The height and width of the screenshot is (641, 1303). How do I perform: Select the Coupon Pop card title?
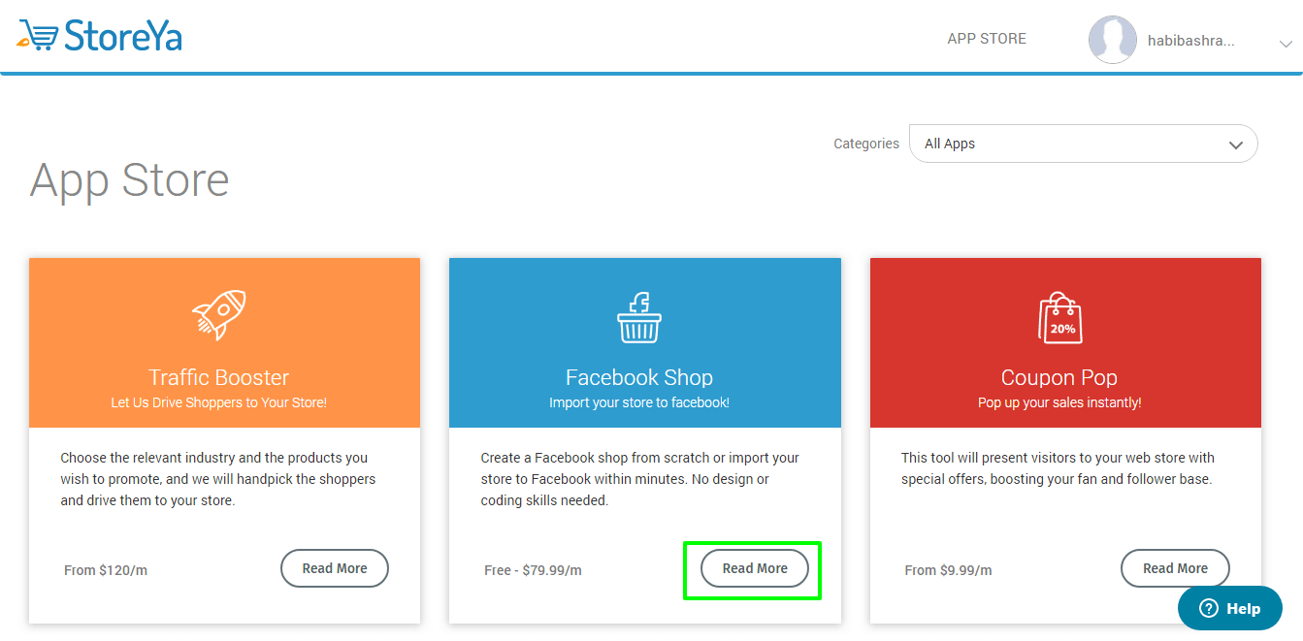(x=1059, y=377)
